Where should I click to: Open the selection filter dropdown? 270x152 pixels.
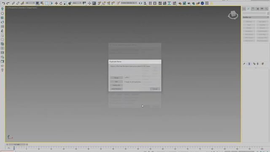(30, 3)
